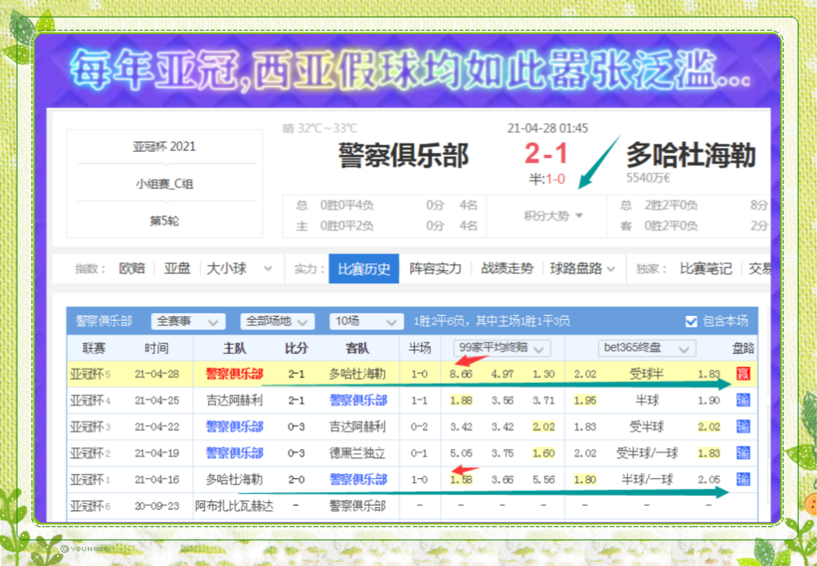Click 吉达阿赫利 home team in 21-04-25 row
817x566 pixels.
[234, 401]
